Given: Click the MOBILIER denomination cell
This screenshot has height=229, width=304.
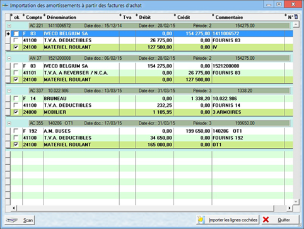Looking at the screenshot, I should point(81,112).
